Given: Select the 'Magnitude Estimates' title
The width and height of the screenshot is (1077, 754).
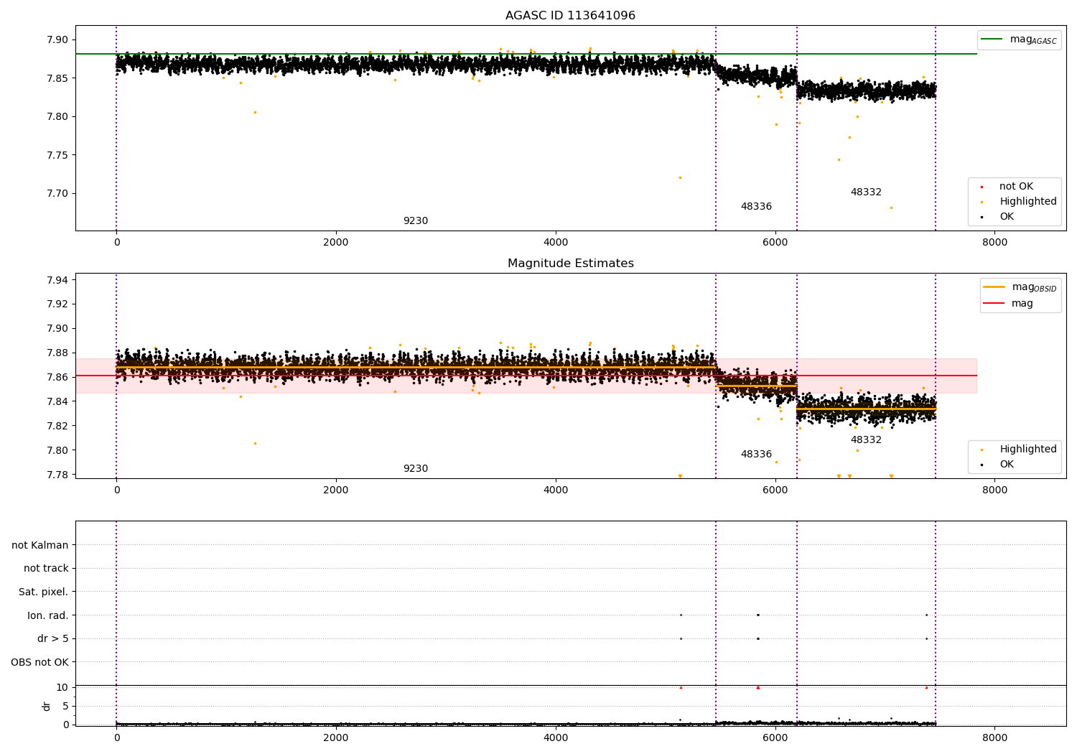Looking at the screenshot, I should pyautogui.click(x=570, y=264).
